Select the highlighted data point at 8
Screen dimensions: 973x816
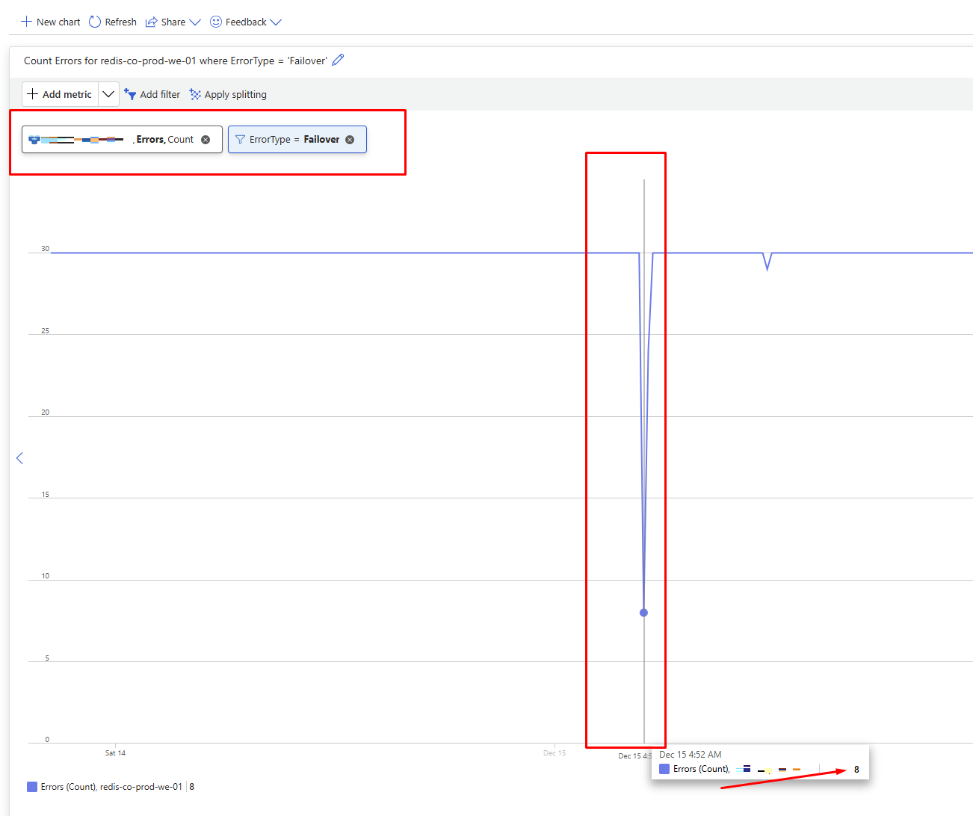643,613
